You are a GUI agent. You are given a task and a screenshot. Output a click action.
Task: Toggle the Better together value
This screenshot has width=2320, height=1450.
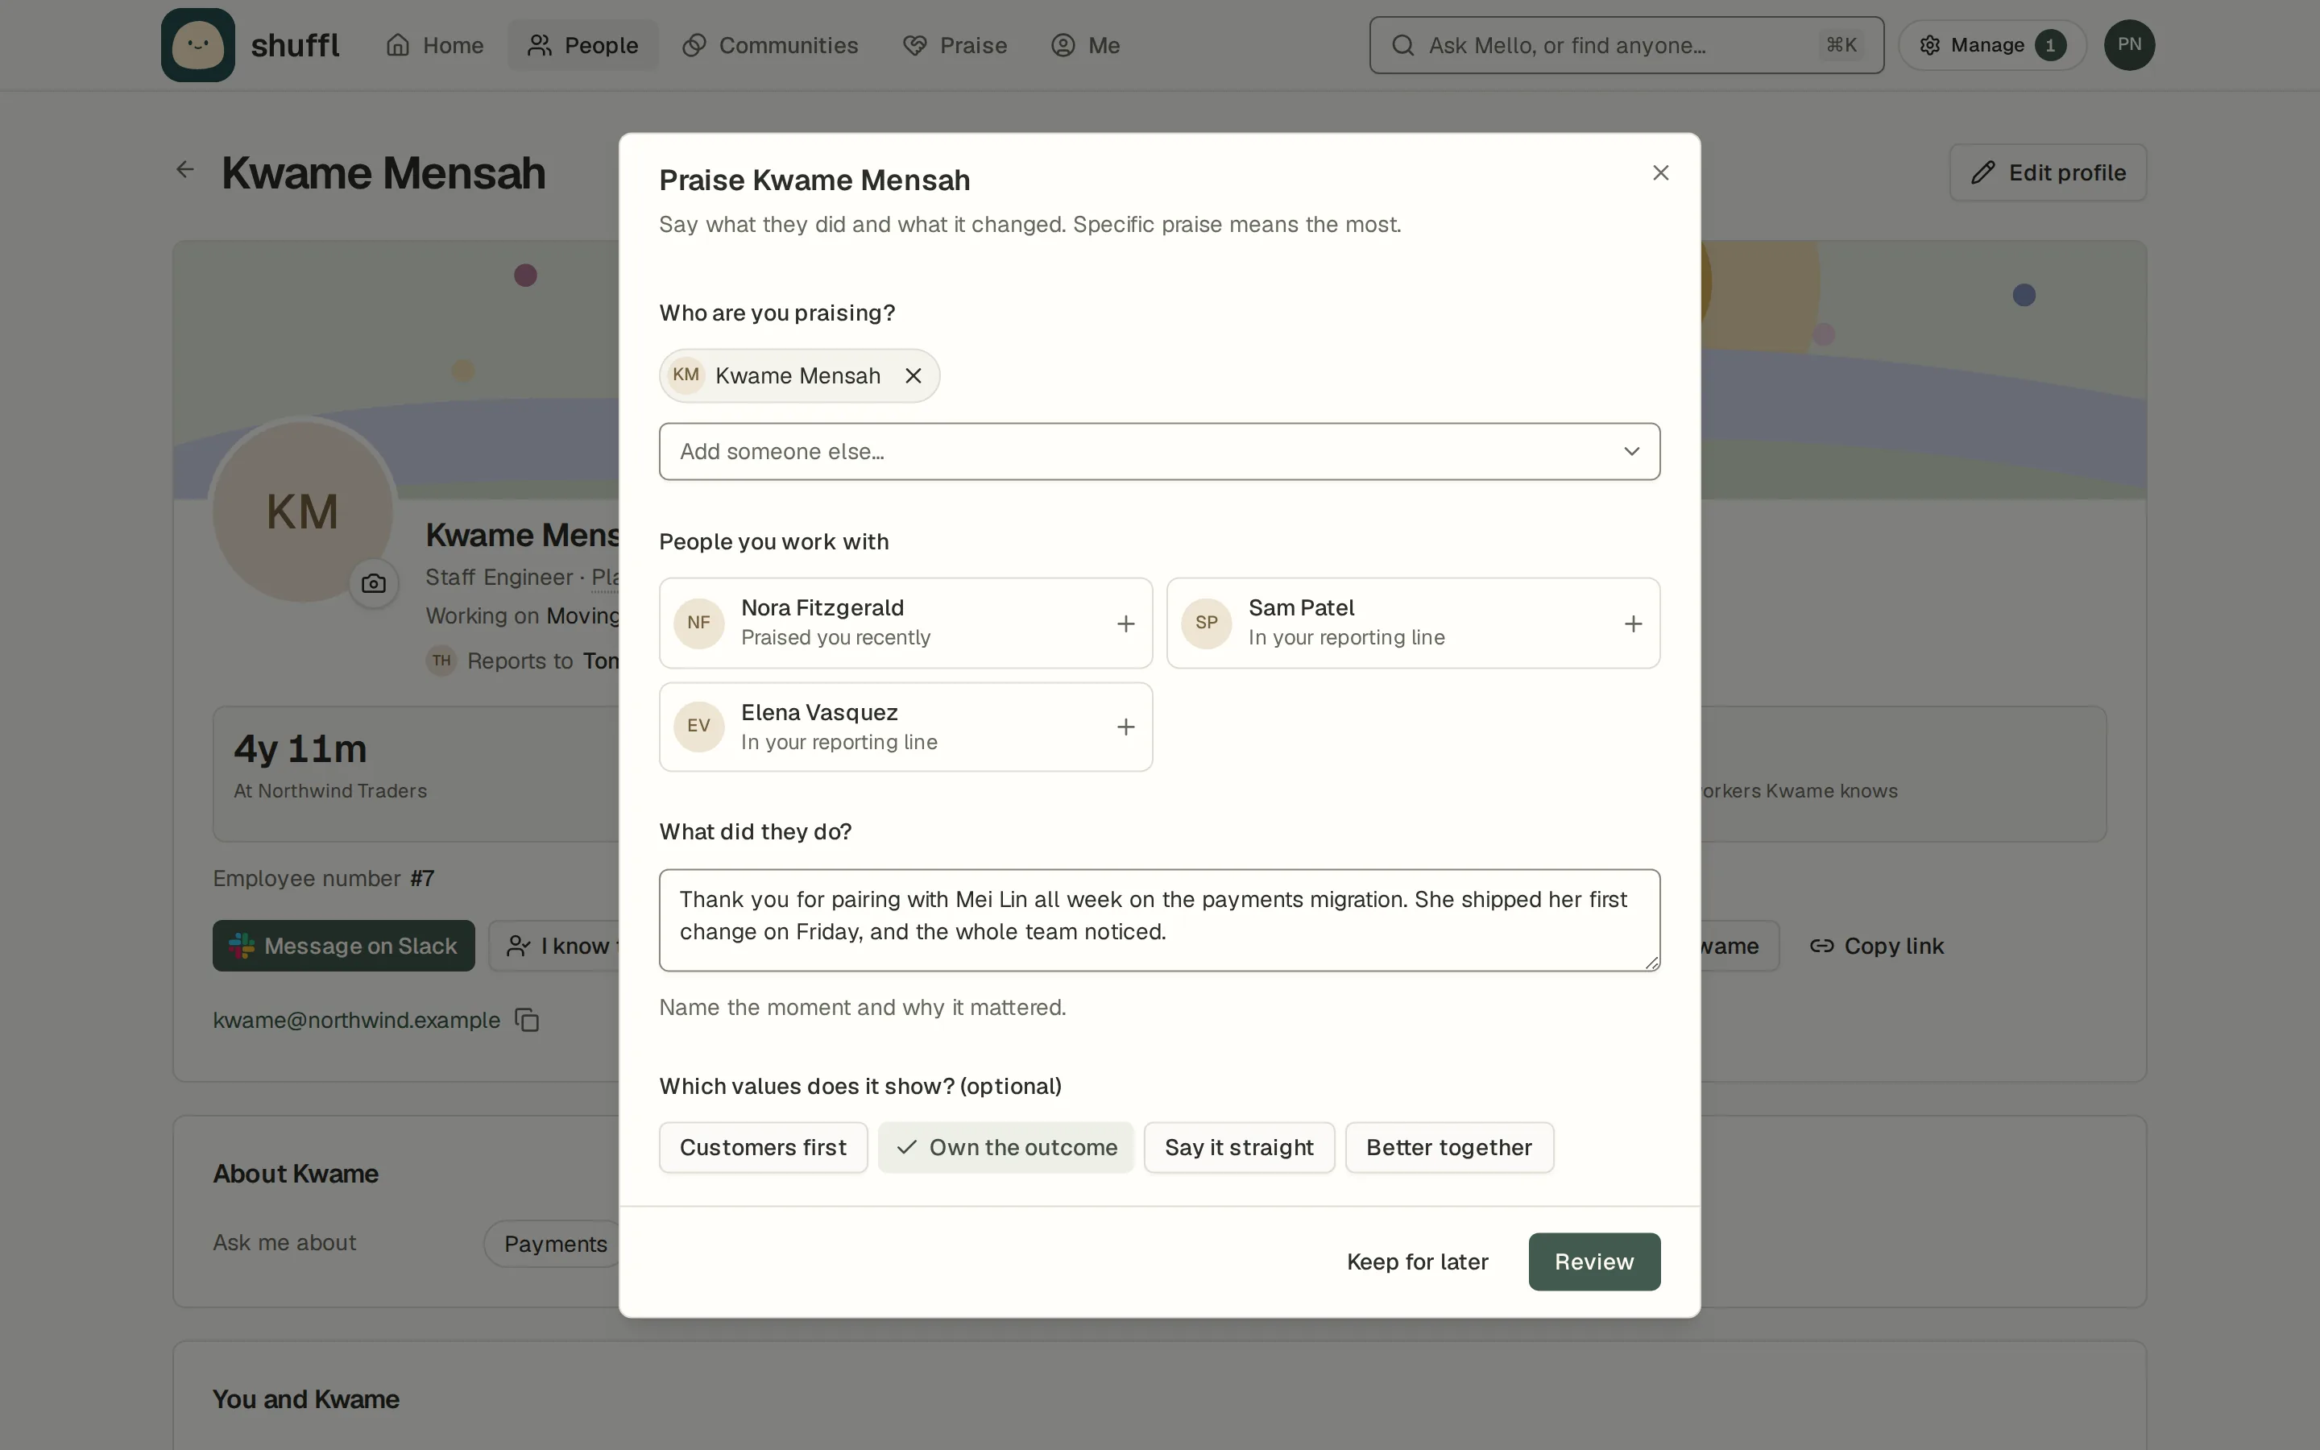coord(1448,1147)
